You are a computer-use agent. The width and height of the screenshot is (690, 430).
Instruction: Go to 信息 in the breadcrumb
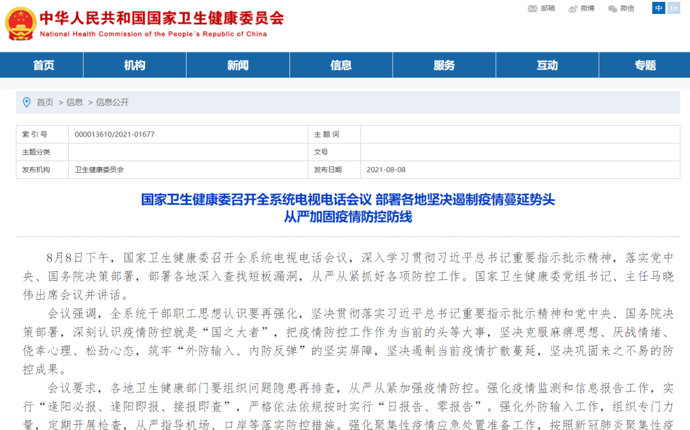75,102
